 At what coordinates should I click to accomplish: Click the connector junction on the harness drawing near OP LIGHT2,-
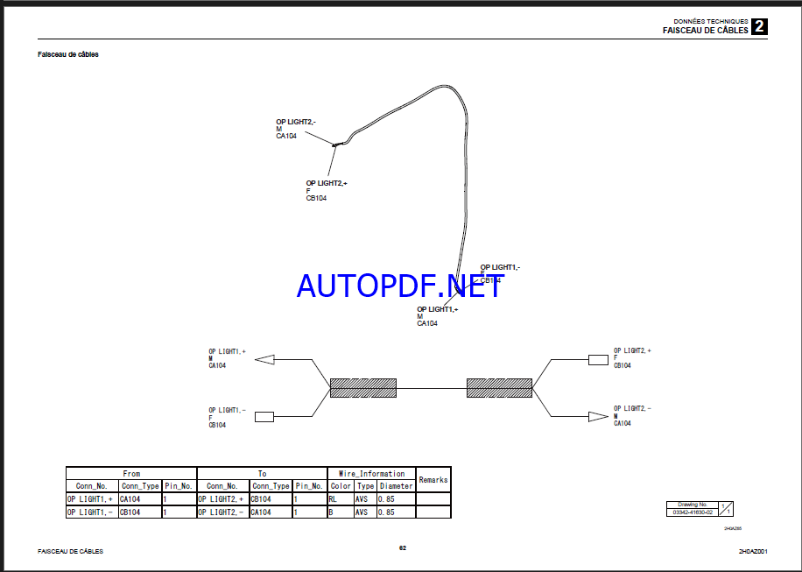pyautogui.click(x=335, y=145)
